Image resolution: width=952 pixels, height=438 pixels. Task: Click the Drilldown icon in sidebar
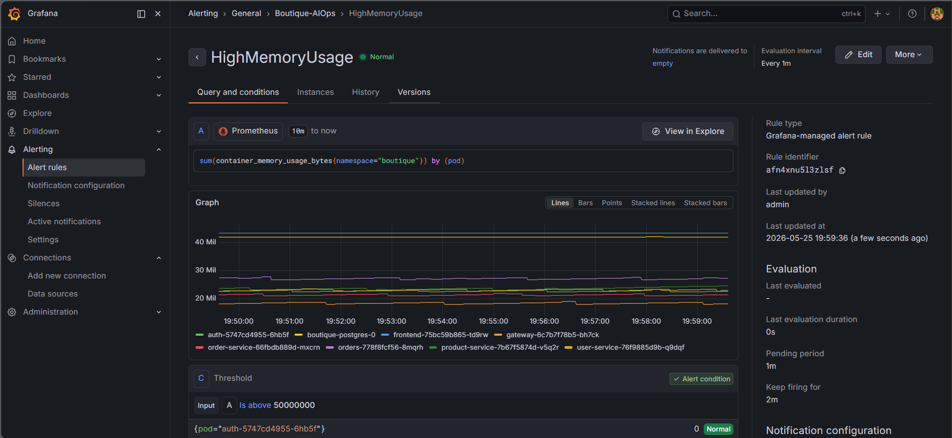coord(12,131)
